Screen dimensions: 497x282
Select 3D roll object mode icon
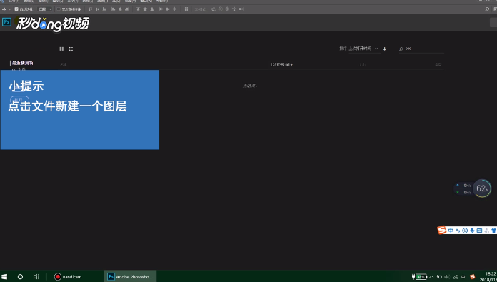click(221, 9)
